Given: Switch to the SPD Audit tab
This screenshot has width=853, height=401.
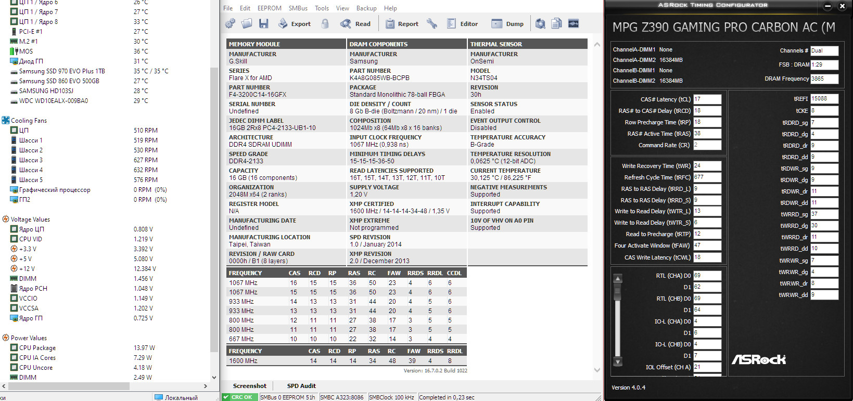Looking at the screenshot, I should click(301, 386).
